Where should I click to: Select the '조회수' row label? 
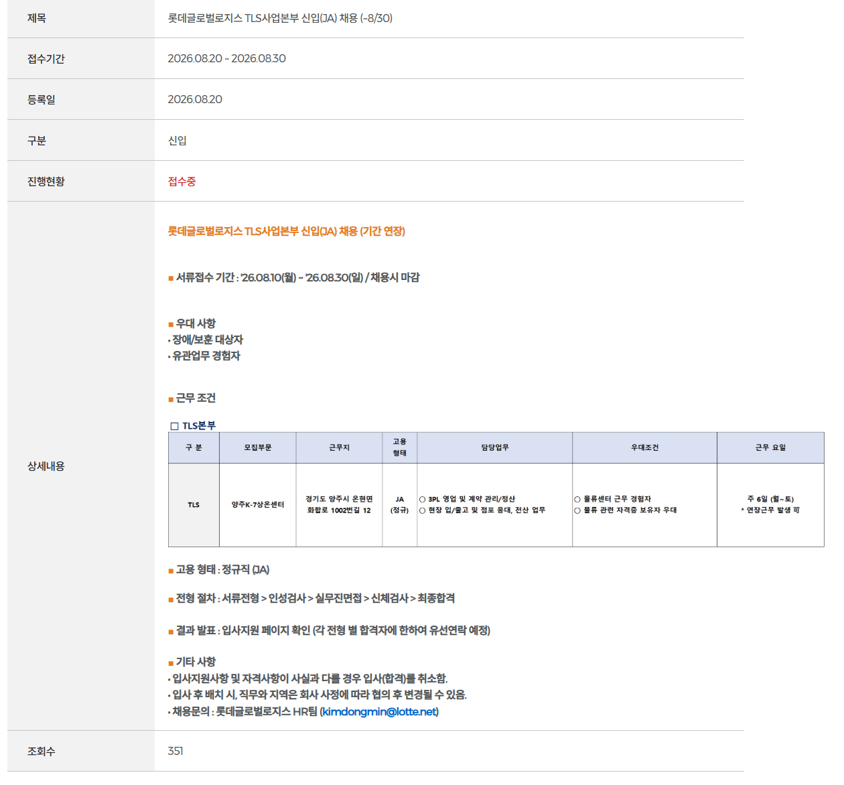42,752
